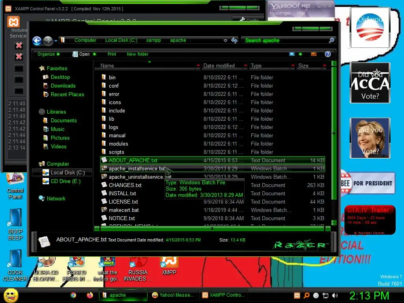404x303 pixels.
Task: Open the Control Panel desktop icon
Action: click(15, 186)
